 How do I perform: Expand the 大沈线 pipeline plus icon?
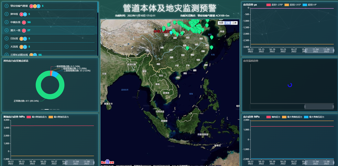pos(6,46)
